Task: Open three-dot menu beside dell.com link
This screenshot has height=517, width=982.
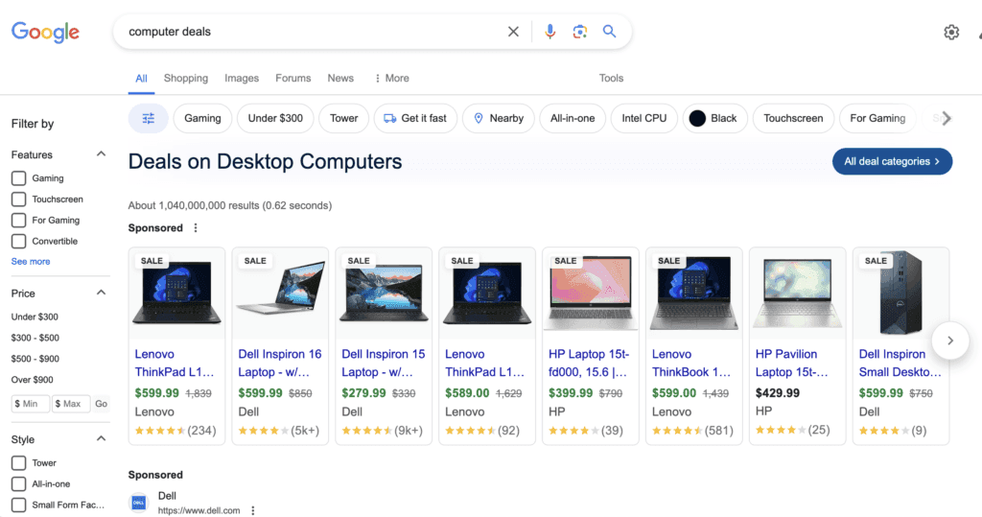Action: [253, 510]
